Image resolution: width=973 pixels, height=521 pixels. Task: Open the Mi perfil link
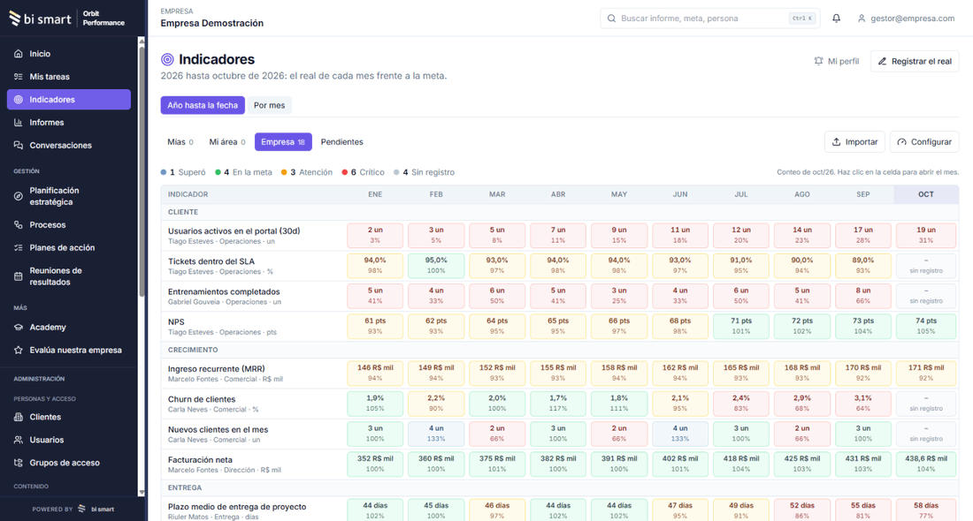click(x=837, y=61)
